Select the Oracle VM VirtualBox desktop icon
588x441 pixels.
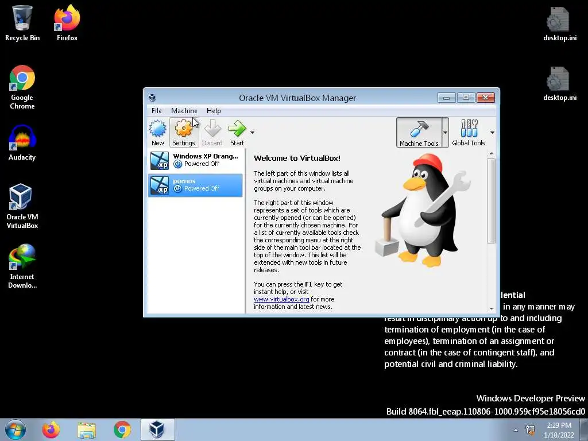point(22,206)
